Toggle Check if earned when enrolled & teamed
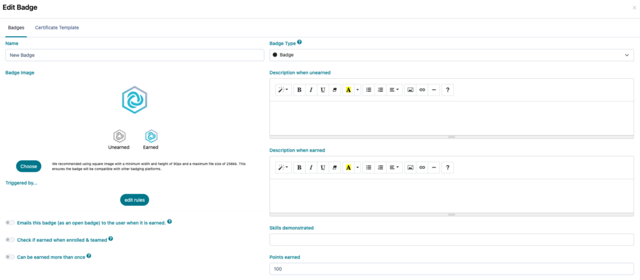 (10, 239)
